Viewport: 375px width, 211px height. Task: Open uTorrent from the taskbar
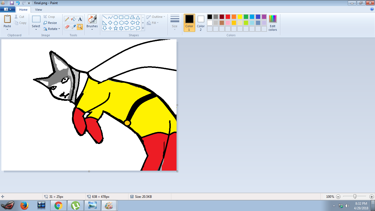(75, 206)
